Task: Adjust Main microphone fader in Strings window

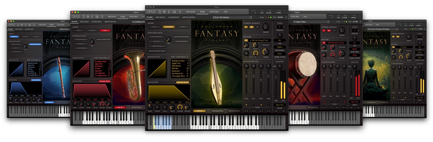Action: pyautogui.click(x=261, y=79)
